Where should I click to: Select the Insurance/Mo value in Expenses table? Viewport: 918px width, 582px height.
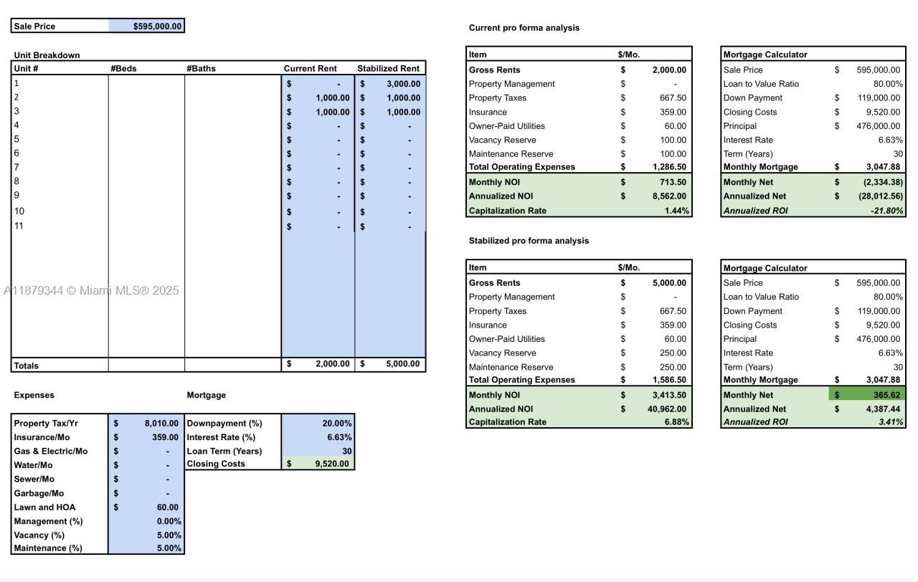[146, 437]
